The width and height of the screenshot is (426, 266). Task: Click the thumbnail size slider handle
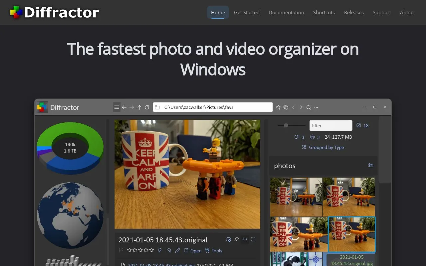click(286, 125)
